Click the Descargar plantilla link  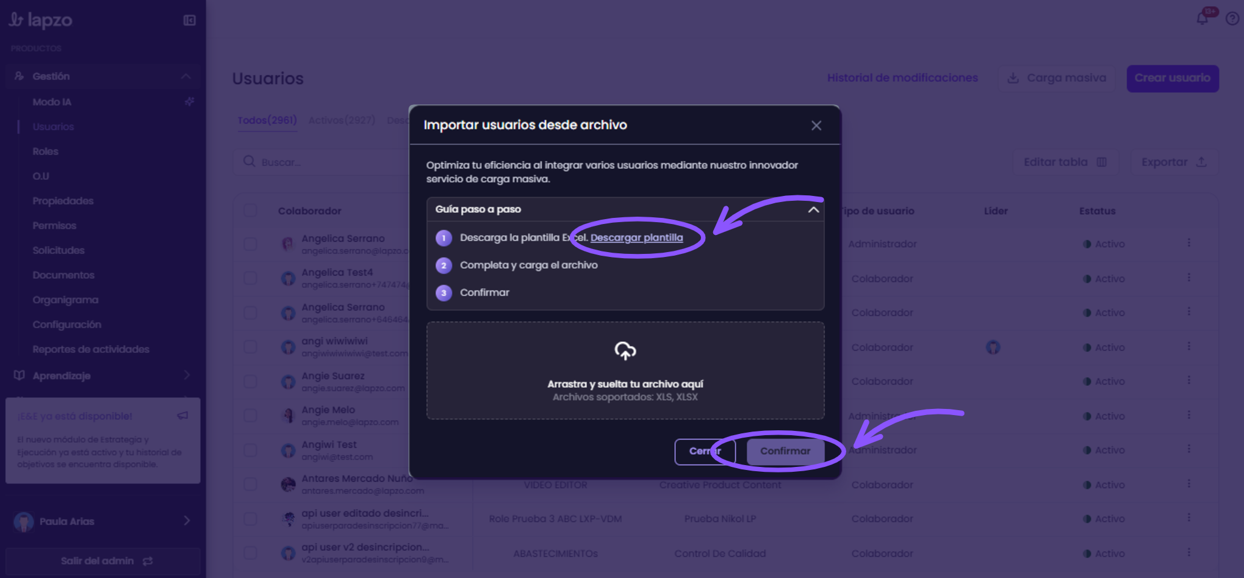[x=636, y=237]
